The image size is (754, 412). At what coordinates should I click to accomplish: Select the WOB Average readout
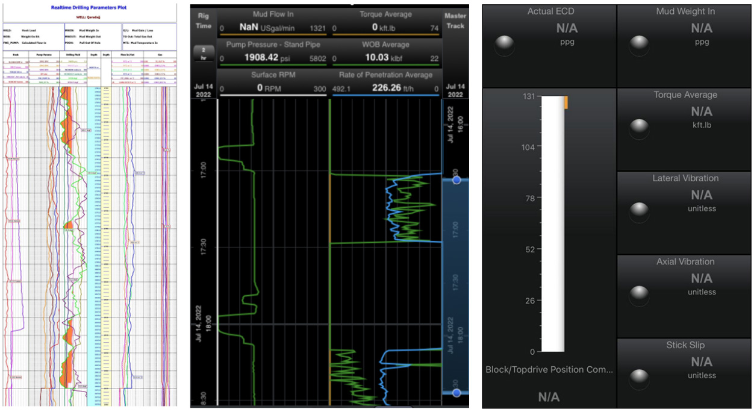coord(385,52)
